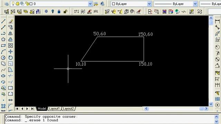Select the Scale tool
Screen dimensions: 221x124
pos(11,64)
